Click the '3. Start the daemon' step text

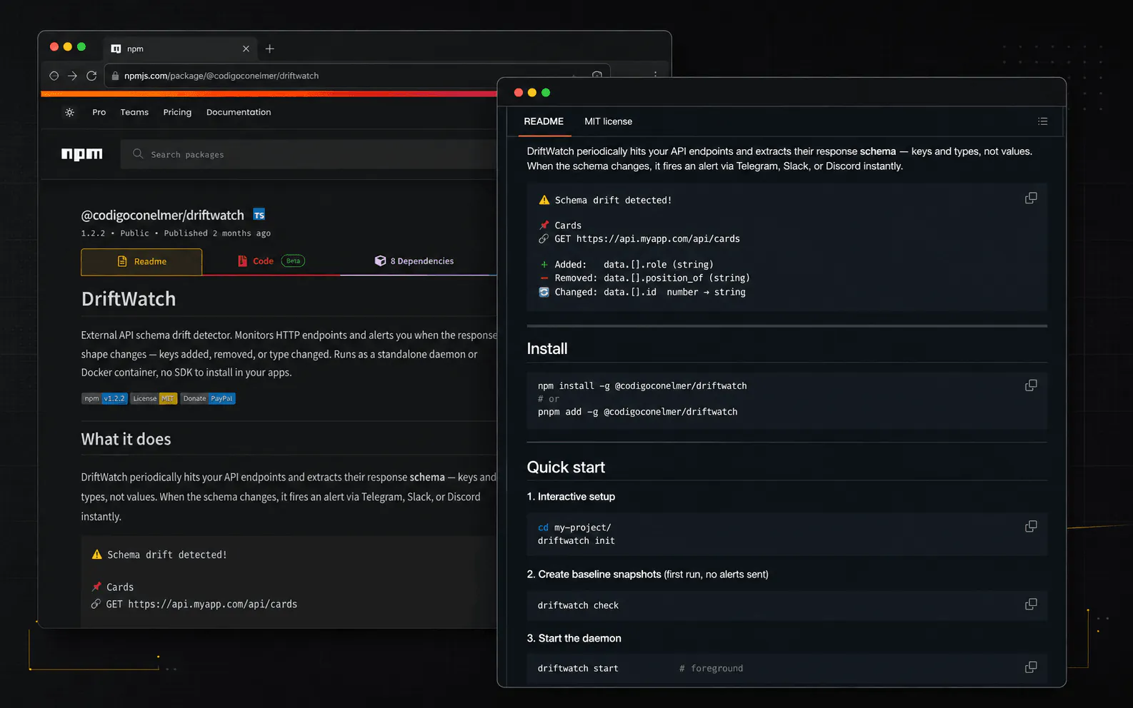coord(574,638)
